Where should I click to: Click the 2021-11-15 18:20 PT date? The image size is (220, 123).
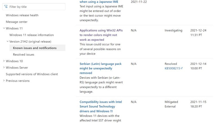pos(198,104)
